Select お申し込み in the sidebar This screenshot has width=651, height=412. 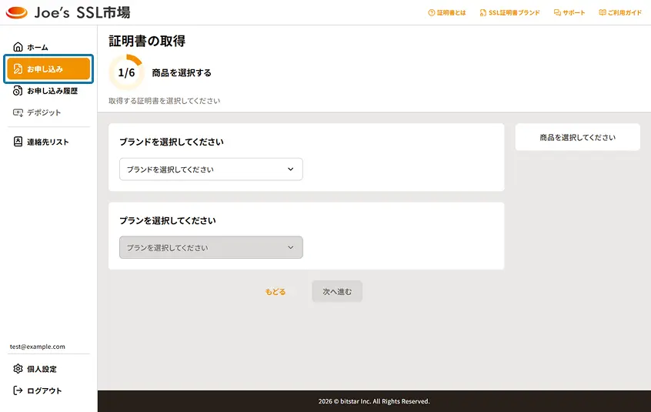click(48, 69)
